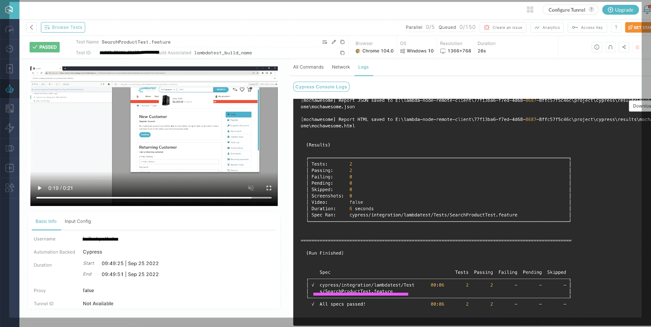Unmute the video with speaker icon

click(x=251, y=188)
